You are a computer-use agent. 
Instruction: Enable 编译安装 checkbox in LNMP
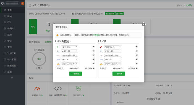click(x=78, y=68)
